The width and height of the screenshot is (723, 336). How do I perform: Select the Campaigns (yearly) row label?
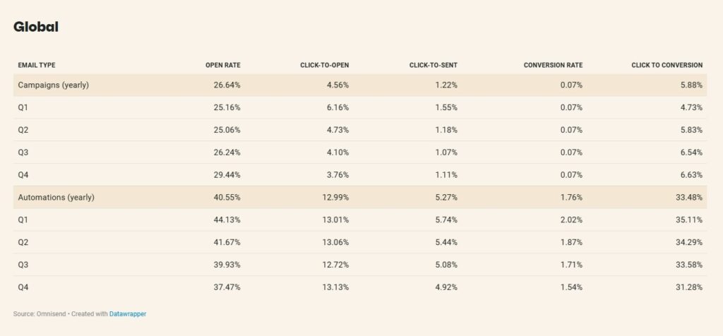point(53,85)
